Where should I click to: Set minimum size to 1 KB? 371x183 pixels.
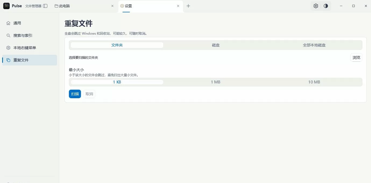(x=117, y=82)
